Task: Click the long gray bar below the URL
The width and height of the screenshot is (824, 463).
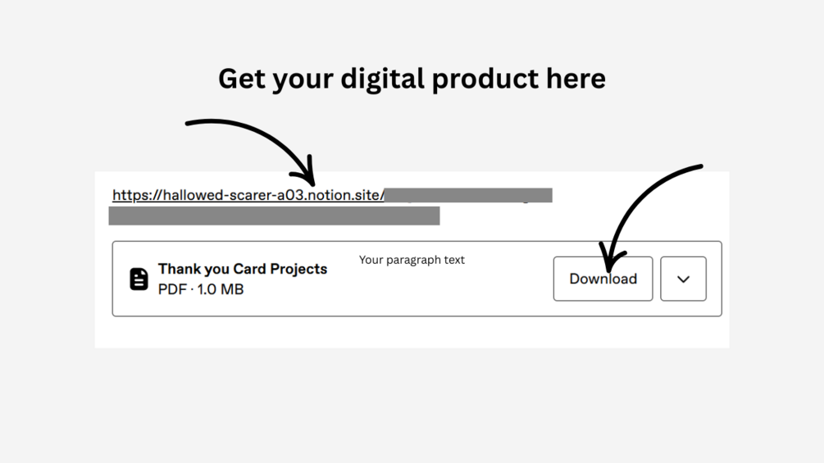Action: tap(274, 216)
